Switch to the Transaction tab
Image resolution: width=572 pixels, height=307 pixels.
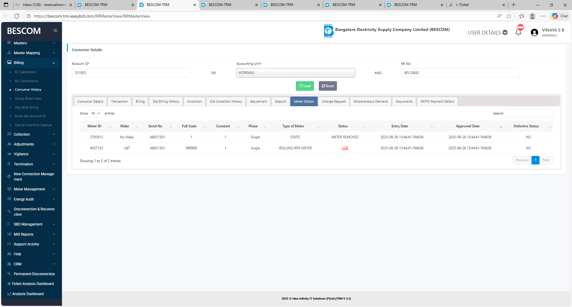click(119, 101)
